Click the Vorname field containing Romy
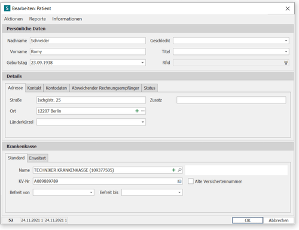The height and width of the screenshot is (230, 299). coord(88,51)
